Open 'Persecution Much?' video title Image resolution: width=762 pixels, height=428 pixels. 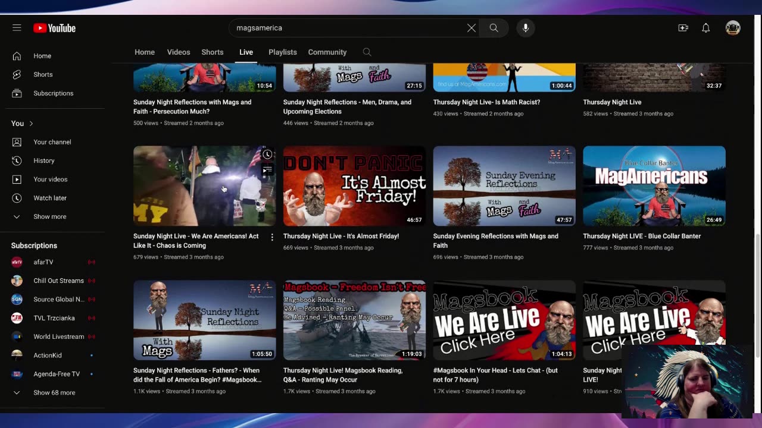coord(192,107)
